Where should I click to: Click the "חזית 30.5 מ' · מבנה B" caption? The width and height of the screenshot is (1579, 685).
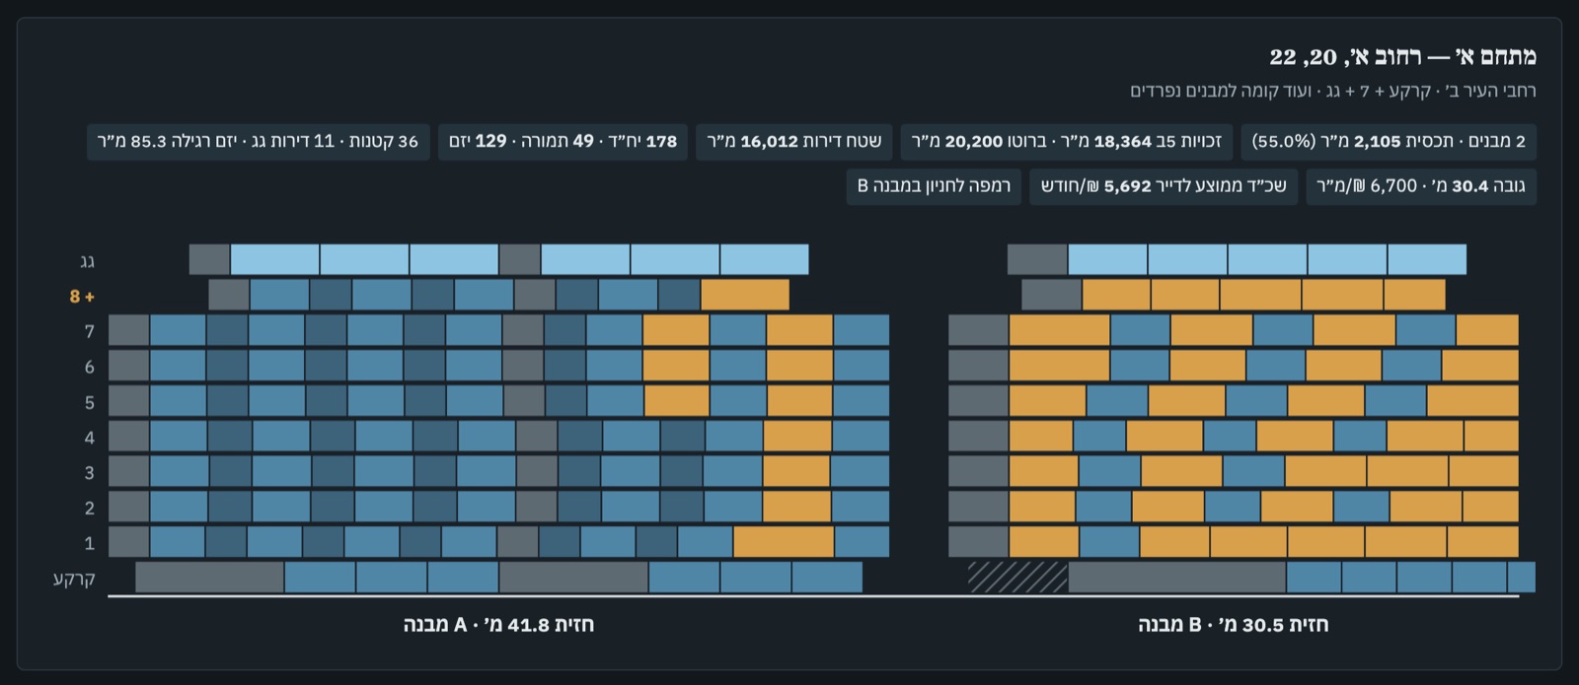coord(1233,625)
